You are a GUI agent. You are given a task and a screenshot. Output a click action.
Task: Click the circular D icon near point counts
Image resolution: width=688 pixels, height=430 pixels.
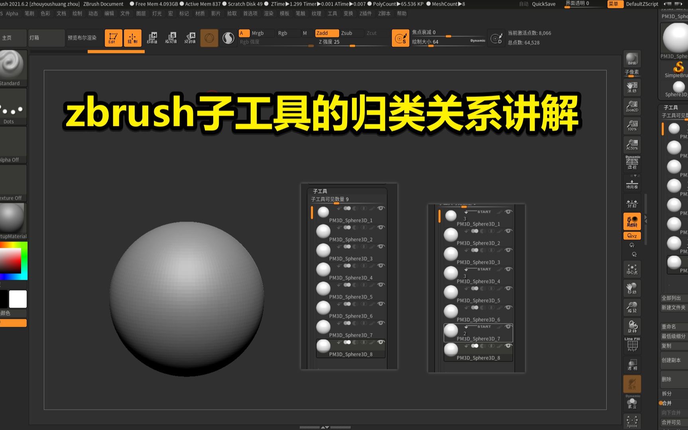click(496, 38)
